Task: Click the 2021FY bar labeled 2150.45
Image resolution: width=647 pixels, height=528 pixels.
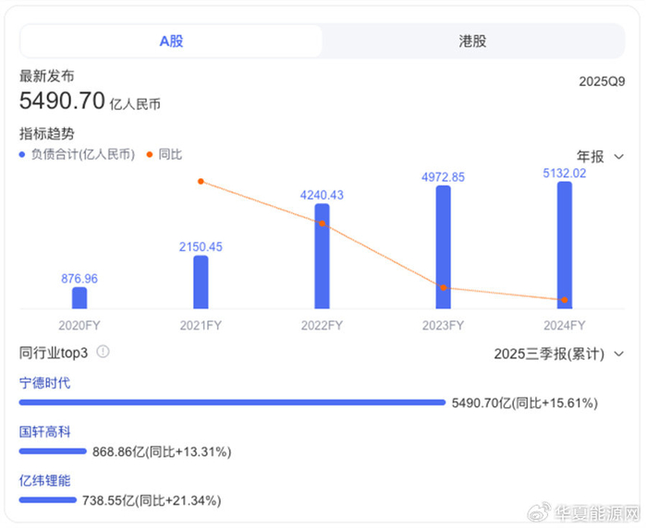Action: click(201, 282)
